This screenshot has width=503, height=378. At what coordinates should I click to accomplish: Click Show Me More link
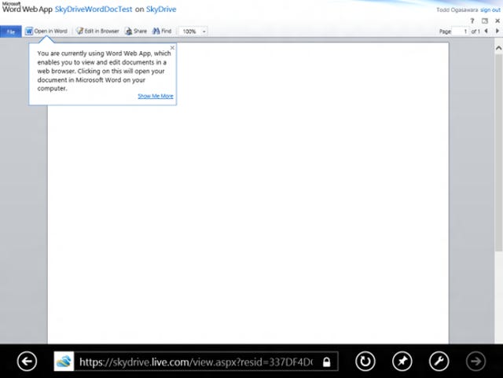coord(156,96)
